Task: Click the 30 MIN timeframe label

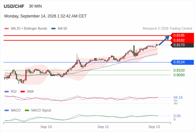Action: [35, 6]
